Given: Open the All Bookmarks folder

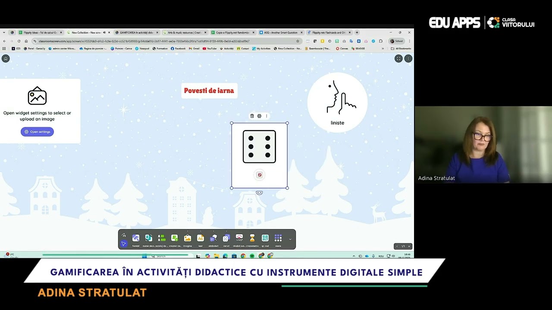Looking at the screenshot, I should tap(401, 48).
